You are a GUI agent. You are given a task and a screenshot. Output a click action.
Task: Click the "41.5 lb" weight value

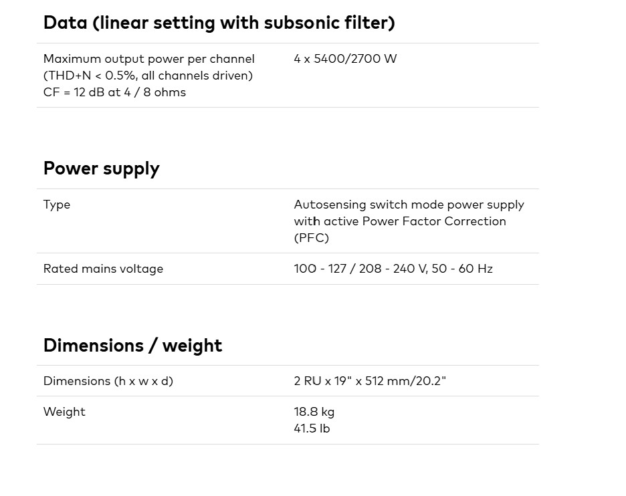312,428
